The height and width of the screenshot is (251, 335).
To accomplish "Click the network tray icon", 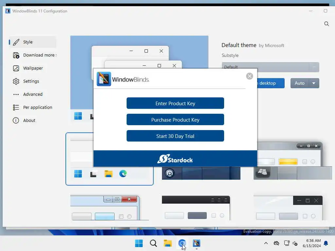I will (x=287, y=243).
